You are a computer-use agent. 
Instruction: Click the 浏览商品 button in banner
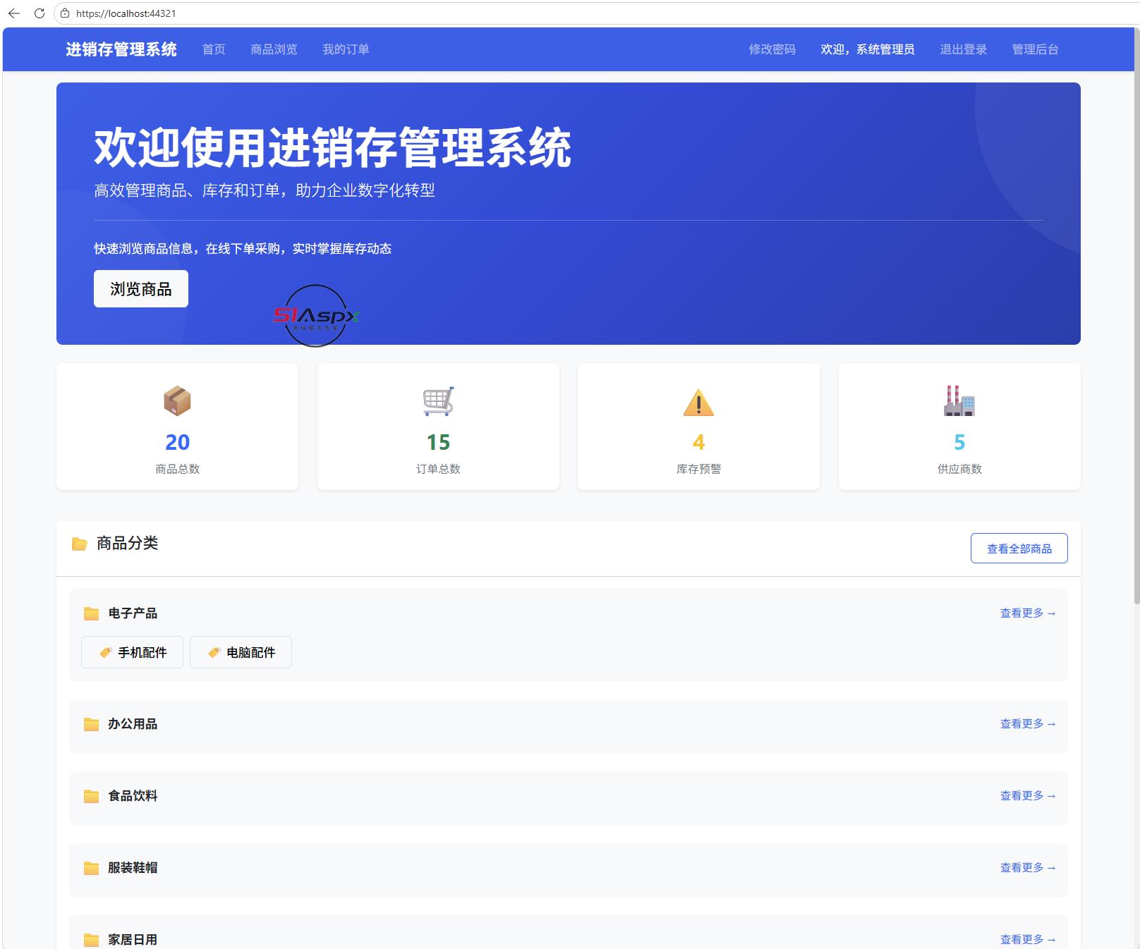point(141,289)
